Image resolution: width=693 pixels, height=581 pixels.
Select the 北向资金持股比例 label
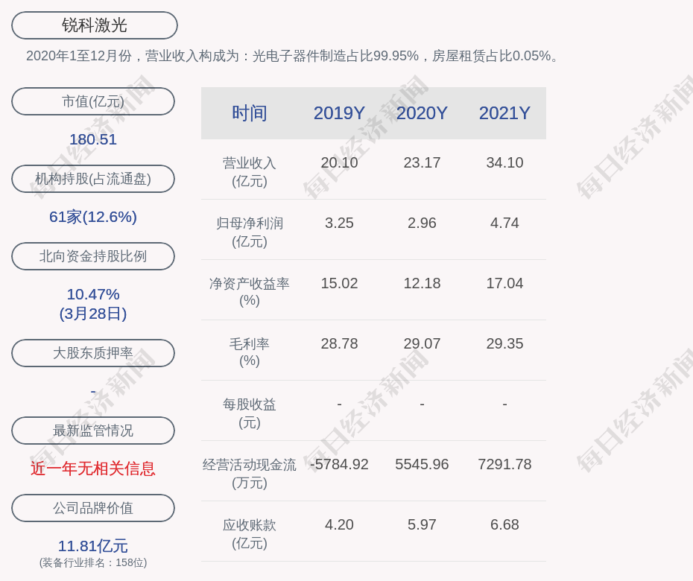tap(93, 256)
